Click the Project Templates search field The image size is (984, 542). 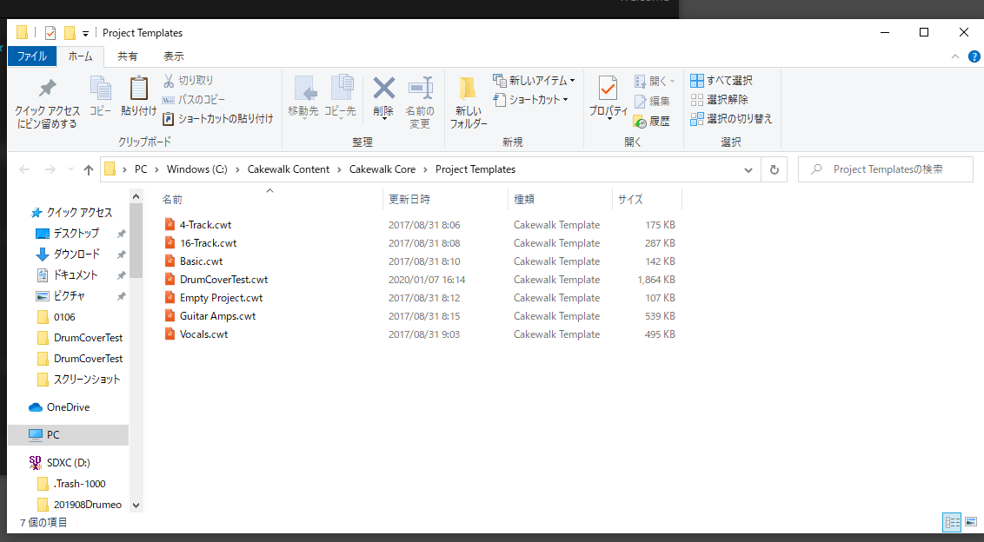[x=886, y=169]
